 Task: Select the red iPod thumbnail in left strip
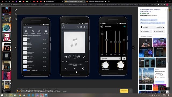7,37
